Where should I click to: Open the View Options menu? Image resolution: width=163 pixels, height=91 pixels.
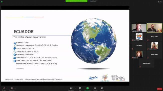pos(93,1)
